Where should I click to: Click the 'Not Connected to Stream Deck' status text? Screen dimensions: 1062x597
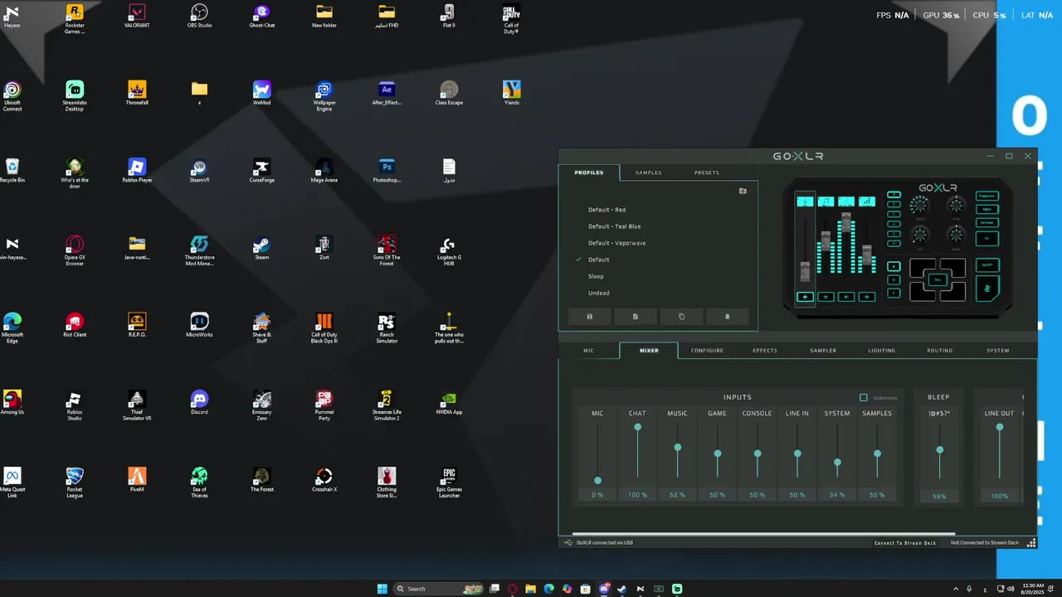click(x=985, y=543)
